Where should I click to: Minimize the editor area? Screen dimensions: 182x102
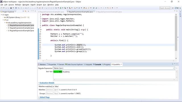pyautogui.click(x=175, y=11)
